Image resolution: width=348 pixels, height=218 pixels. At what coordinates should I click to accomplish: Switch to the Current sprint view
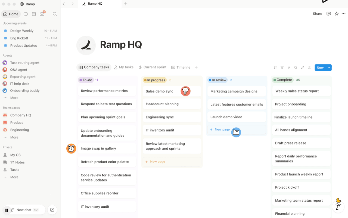(152, 67)
